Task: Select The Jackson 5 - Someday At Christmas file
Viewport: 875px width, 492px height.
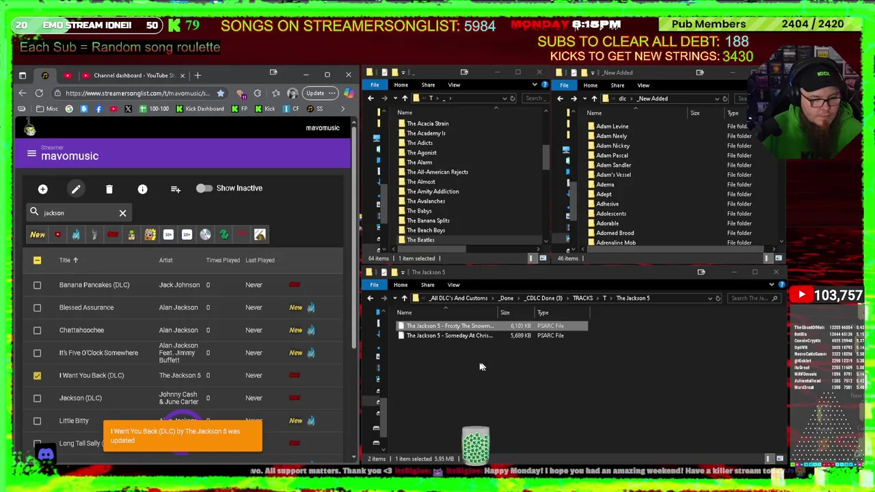Action: coord(449,336)
